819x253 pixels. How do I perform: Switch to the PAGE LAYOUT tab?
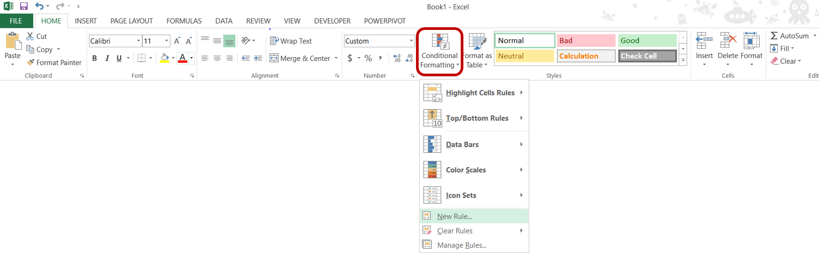(x=132, y=21)
